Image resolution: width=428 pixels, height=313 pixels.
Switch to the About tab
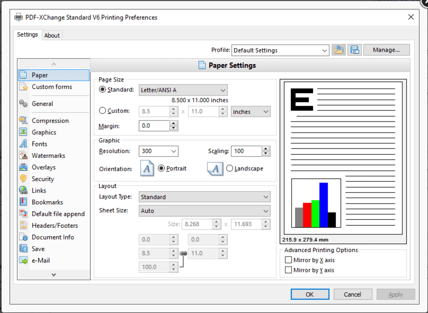point(52,36)
